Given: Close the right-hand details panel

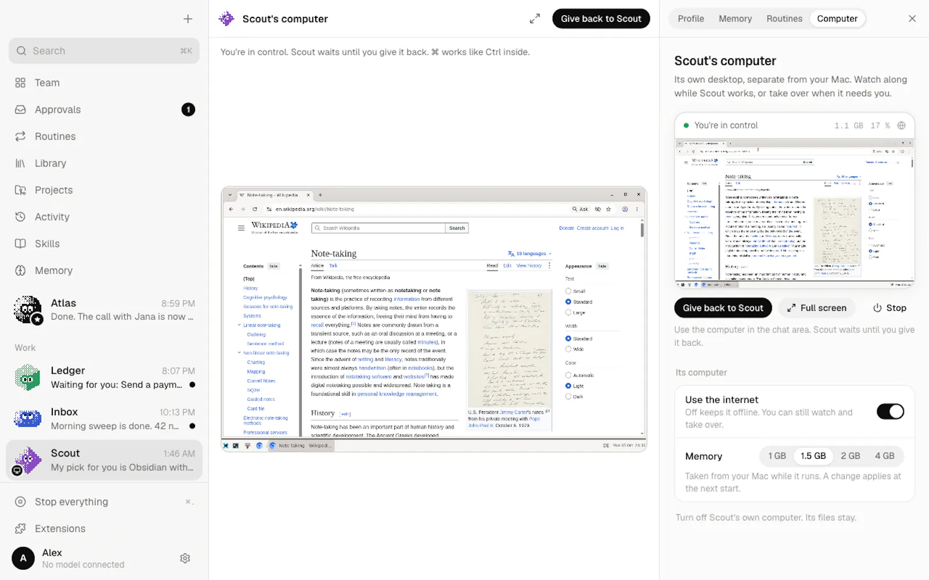Looking at the screenshot, I should coord(912,19).
